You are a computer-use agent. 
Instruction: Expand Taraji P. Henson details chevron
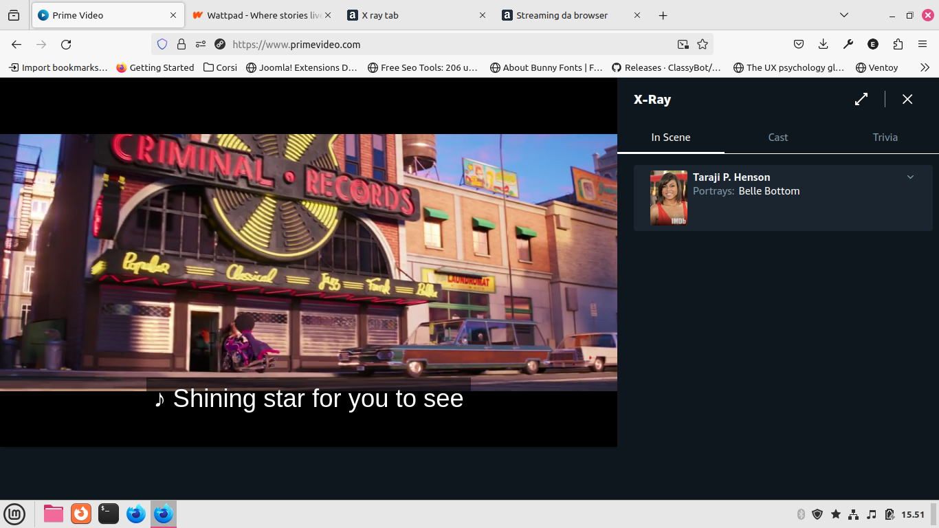point(910,177)
